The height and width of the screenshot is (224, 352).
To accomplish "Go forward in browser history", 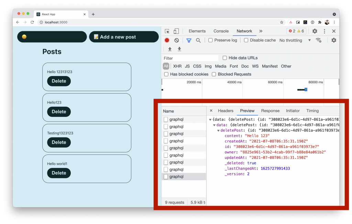I will pyautogui.click(x=25, y=22).
